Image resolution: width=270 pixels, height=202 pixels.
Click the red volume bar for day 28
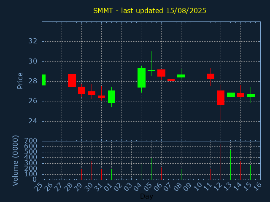pyautogui.click(x=72, y=174)
